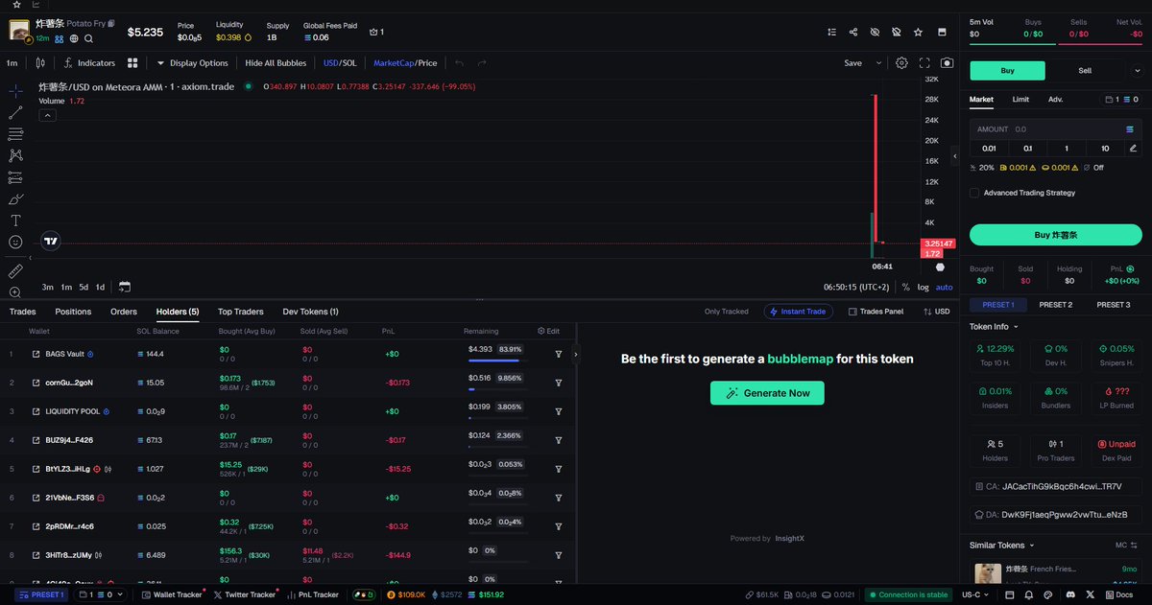Image resolution: width=1152 pixels, height=605 pixels.
Task: Toggle percent scale on chart
Action: pos(905,287)
